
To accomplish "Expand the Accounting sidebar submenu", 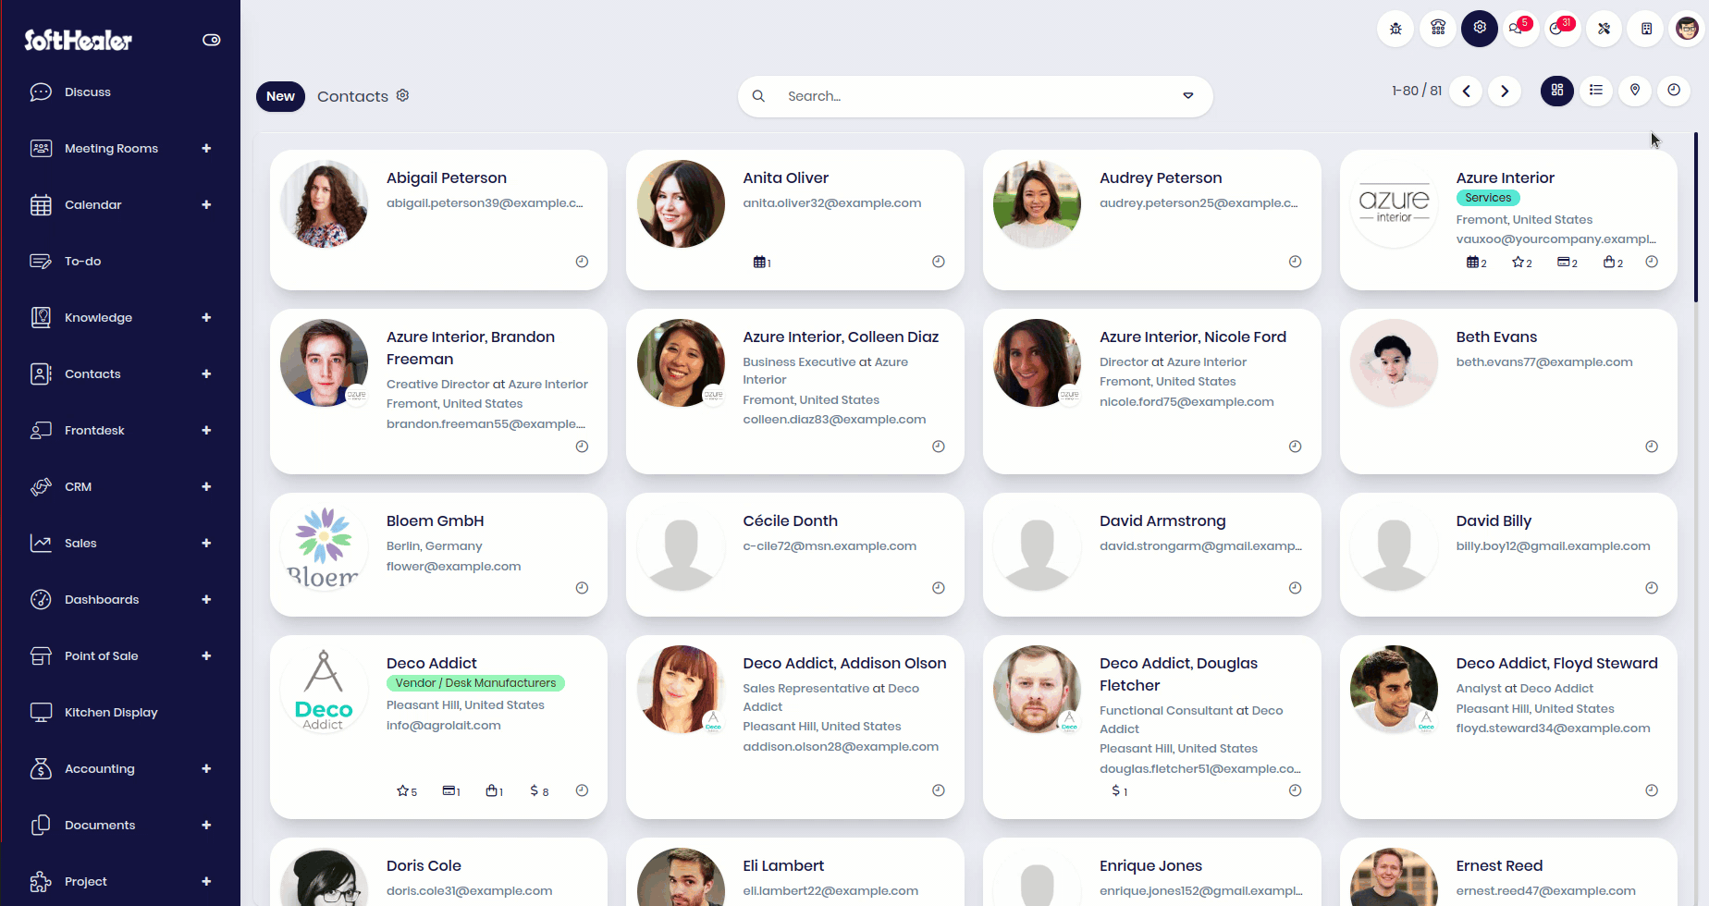I will click(x=206, y=768).
